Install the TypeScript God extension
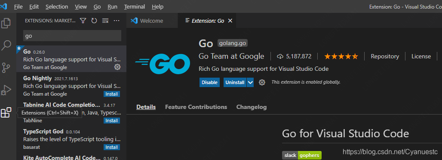 coord(112,147)
